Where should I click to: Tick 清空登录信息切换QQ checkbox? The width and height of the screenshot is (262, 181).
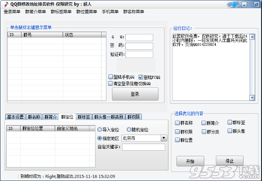click(110, 83)
